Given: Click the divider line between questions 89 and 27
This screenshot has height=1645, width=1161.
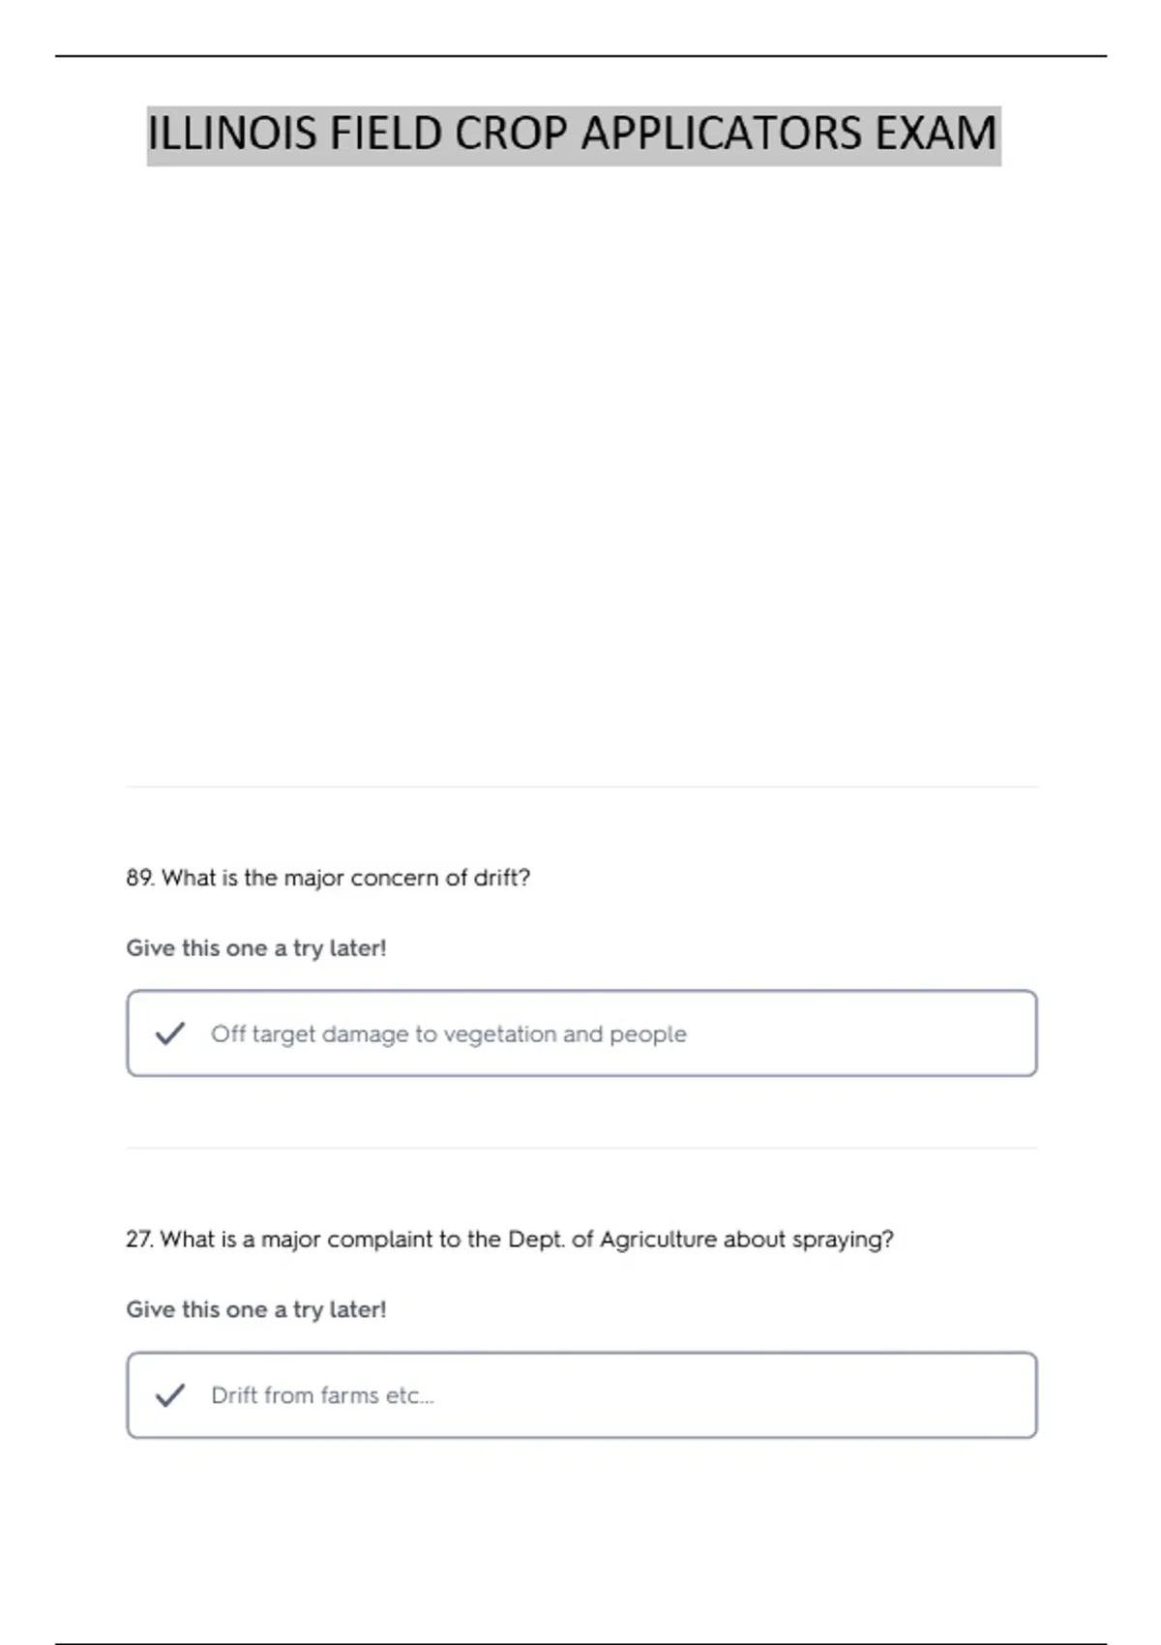Looking at the screenshot, I should pos(581,1149).
